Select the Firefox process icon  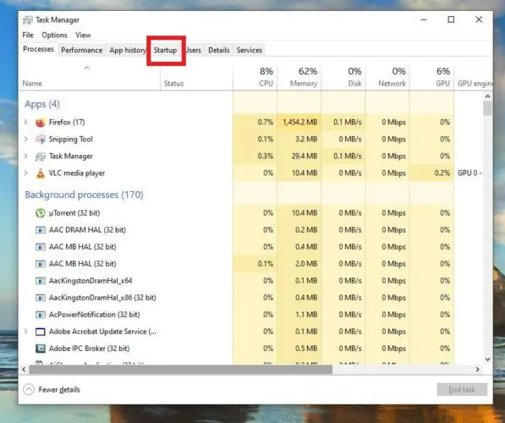[41, 123]
